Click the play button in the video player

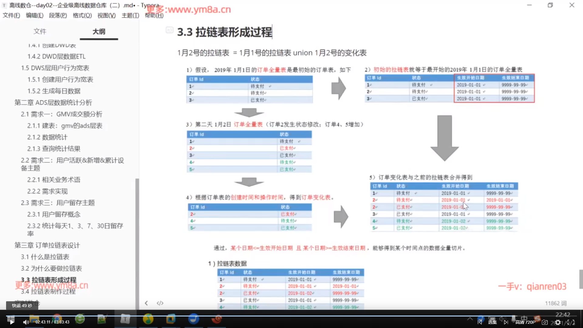(12, 322)
